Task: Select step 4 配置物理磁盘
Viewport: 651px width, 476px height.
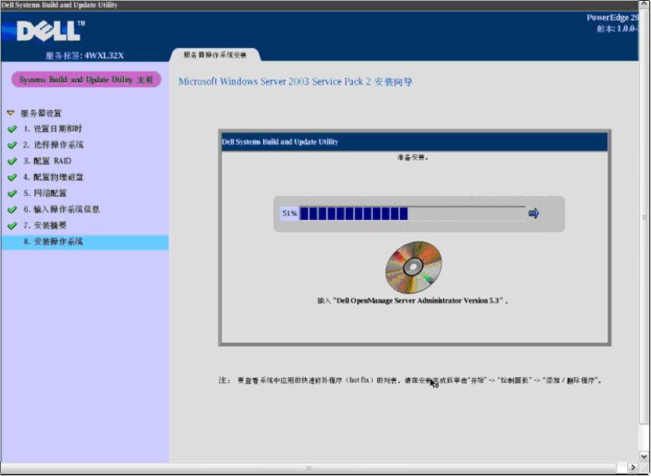Action: point(53,177)
